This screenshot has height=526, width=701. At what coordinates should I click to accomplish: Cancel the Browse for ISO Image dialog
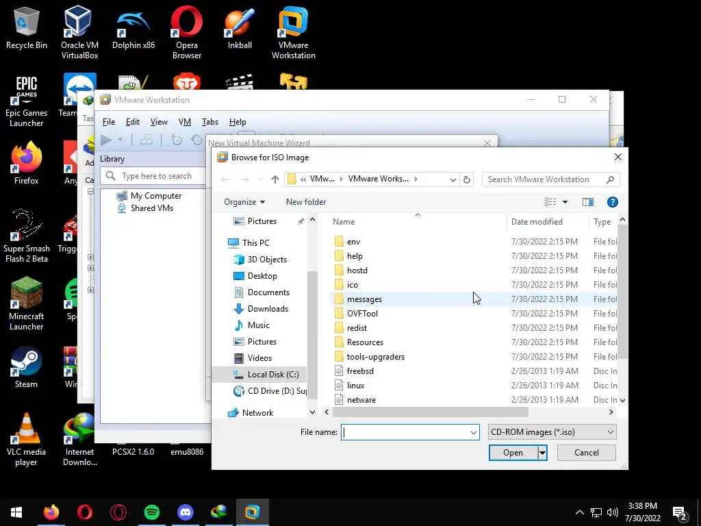coord(587,453)
